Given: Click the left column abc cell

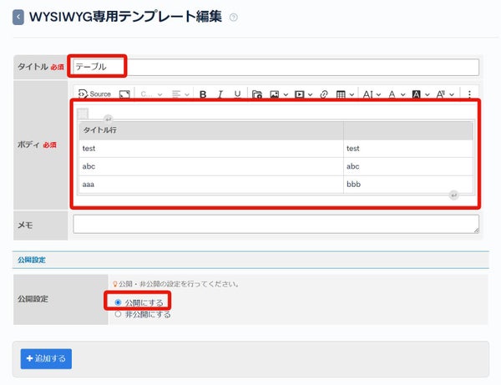Looking at the screenshot, I should tap(211, 166).
